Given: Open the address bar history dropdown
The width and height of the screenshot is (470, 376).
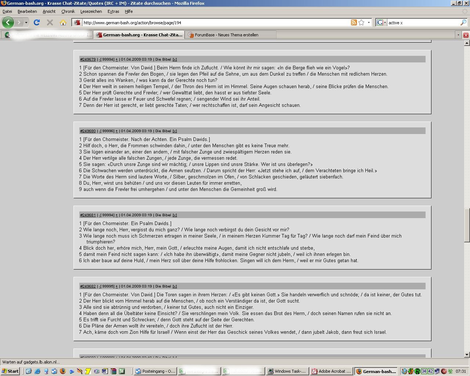Looking at the screenshot, I should tap(369, 22).
